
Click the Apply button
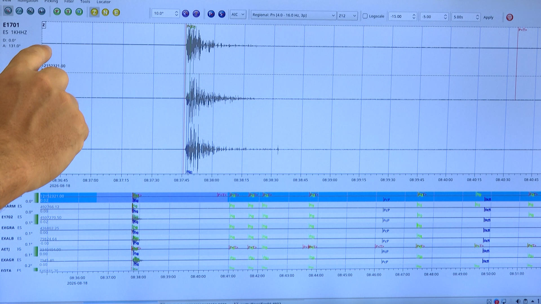(488, 17)
